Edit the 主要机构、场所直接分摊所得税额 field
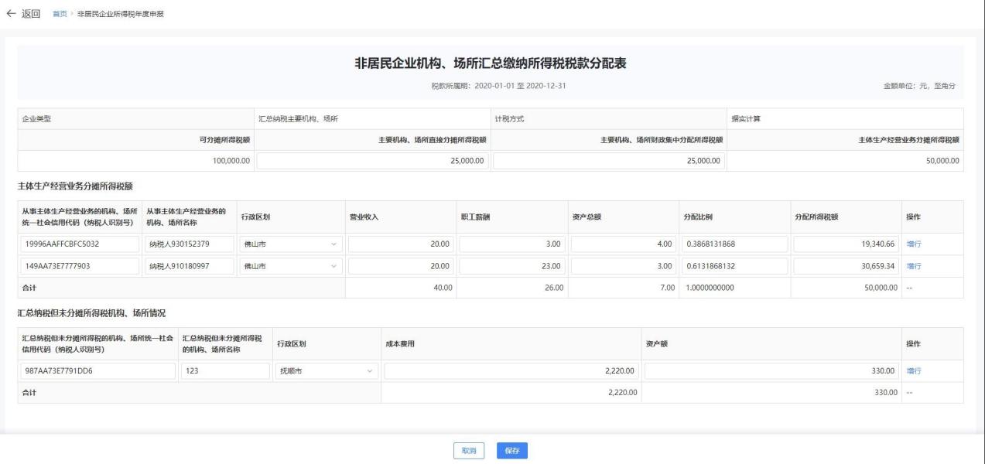 (x=372, y=161)
